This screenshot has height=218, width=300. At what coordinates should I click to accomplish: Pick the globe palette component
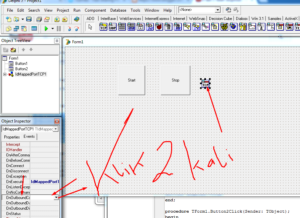pyautogui.click(x=234, y=27)
